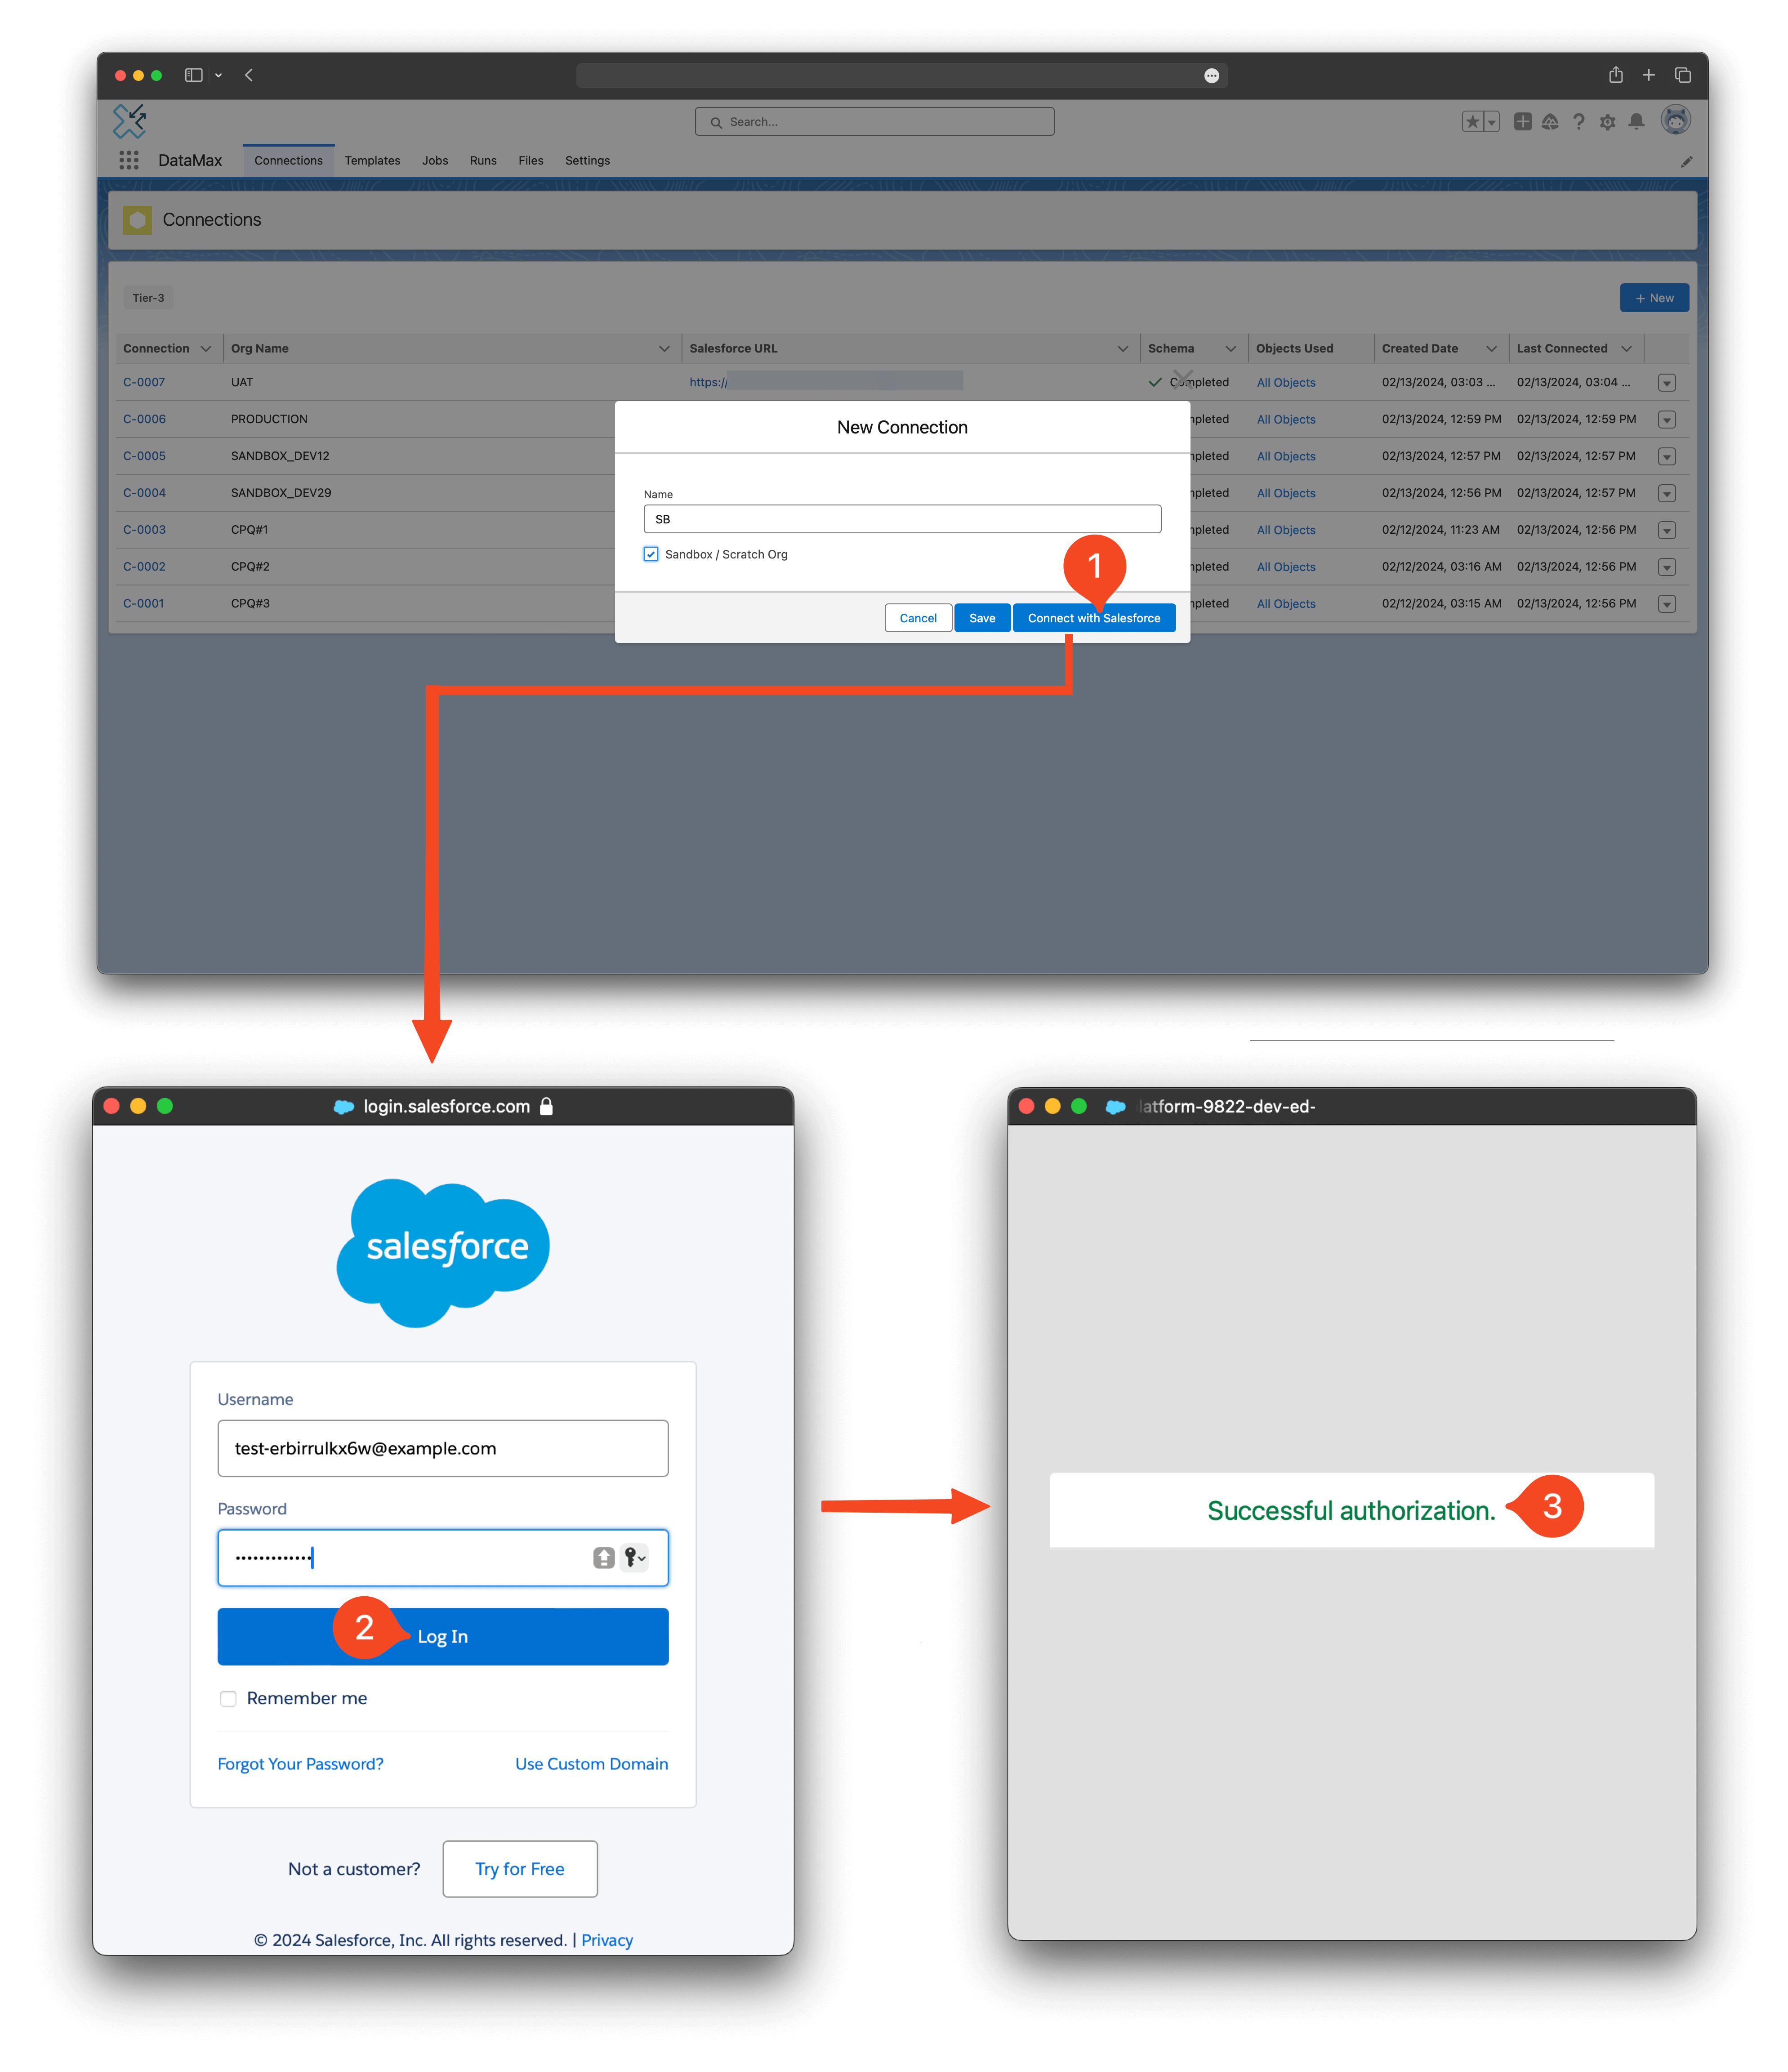
Task: Click Connect with Salesforce button
Action: [x=1093, y=618]
